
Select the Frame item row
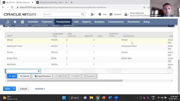pos(89,54)
